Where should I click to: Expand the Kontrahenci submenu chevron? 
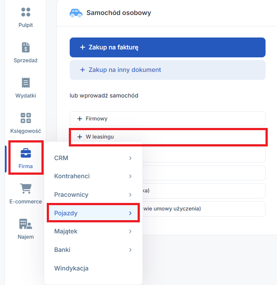[130, 176]
